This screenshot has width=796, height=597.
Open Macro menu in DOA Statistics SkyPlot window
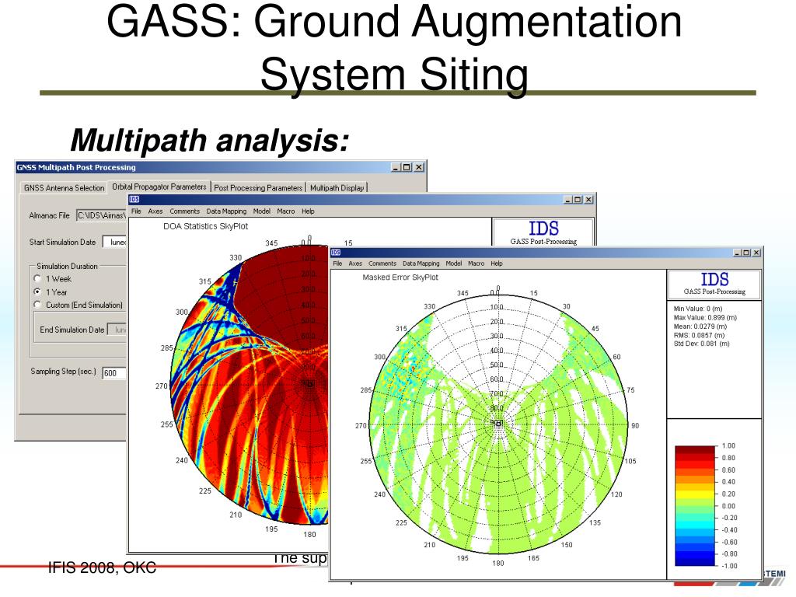coord(286,211)
